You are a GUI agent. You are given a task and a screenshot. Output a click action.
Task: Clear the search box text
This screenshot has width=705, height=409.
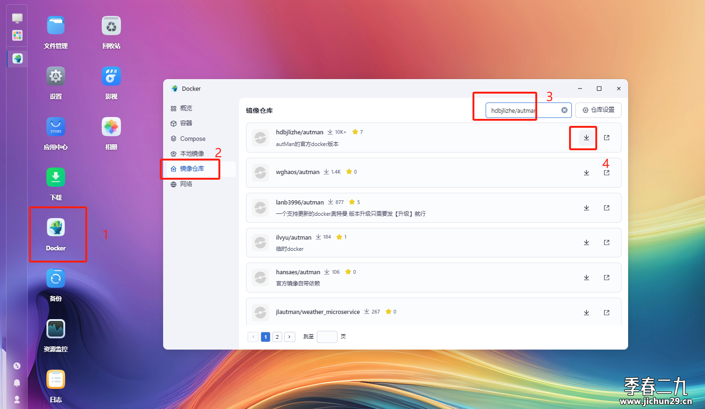click(x=564, y=110)
